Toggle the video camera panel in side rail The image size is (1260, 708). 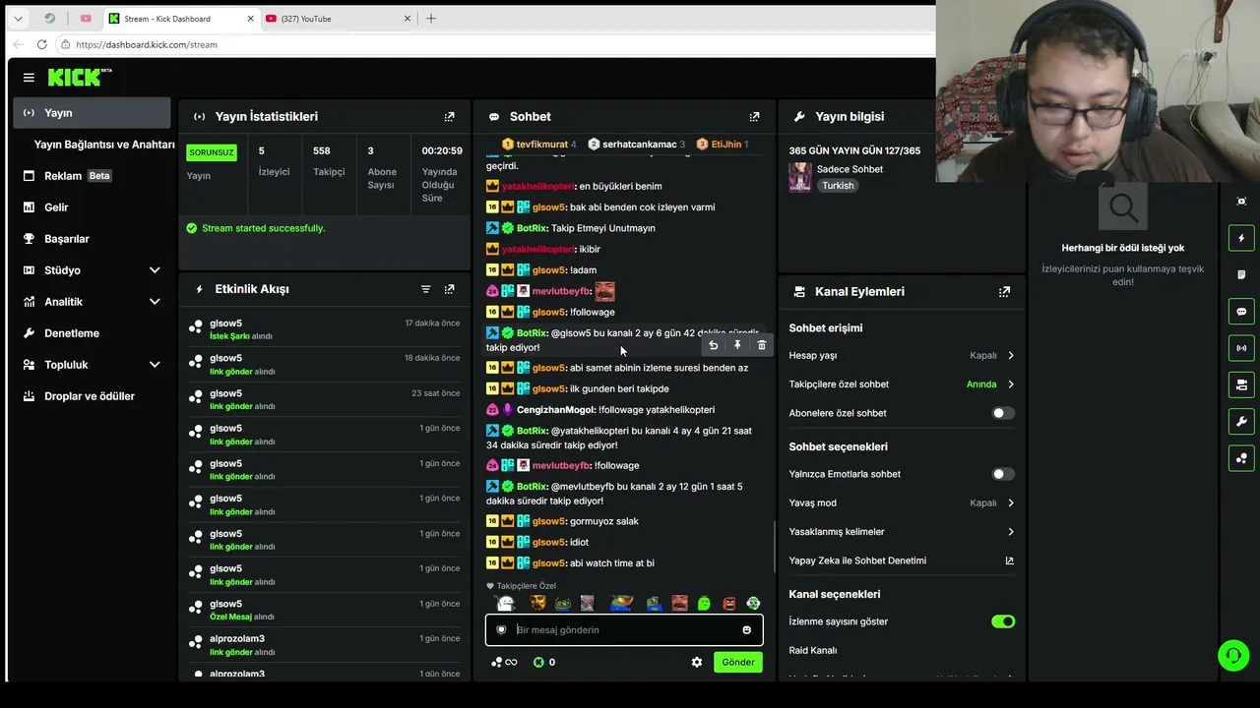tap(1241, 384)
